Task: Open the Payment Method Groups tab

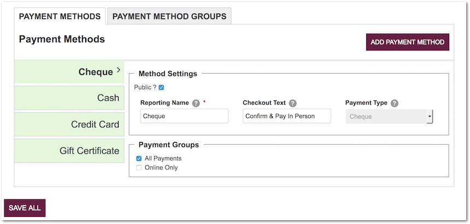Action: coord(169,16)
